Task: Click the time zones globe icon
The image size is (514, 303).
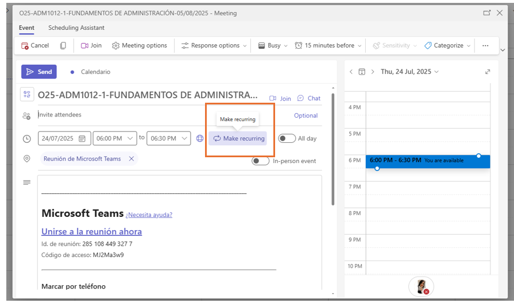Action: click(x=200, y=138)
